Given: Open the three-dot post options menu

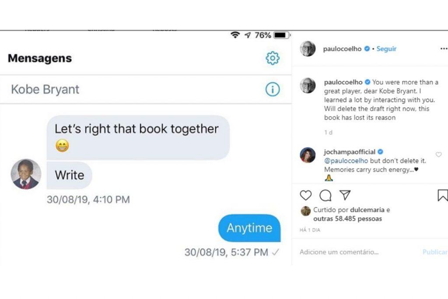Looking at the screenshot, I should pyautogui.click(x=444, y=49).
